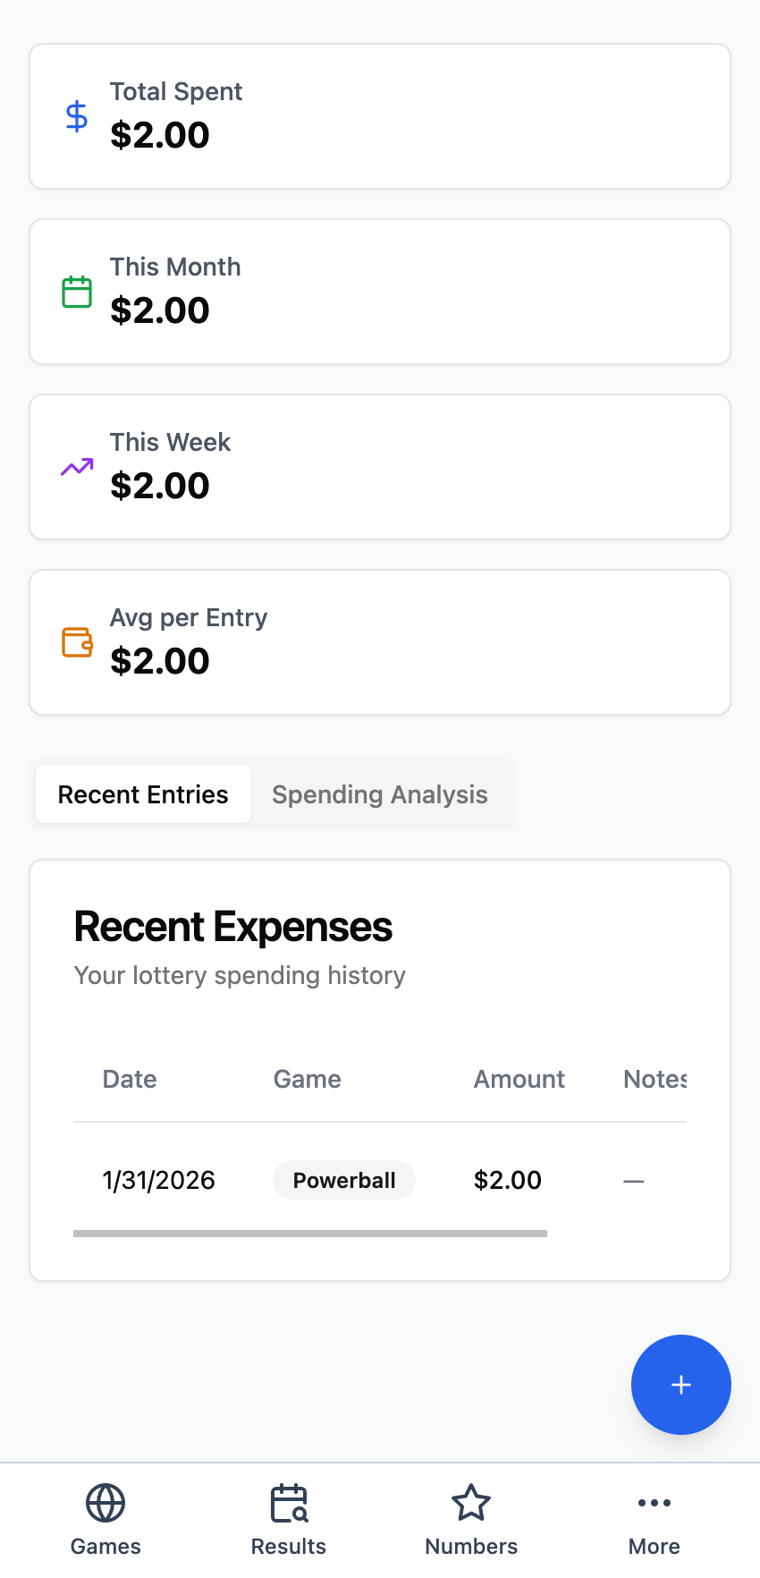Screen dimensions: 760x1578
Task: Click the Notes column header
Action: (x=654, y=1079)
